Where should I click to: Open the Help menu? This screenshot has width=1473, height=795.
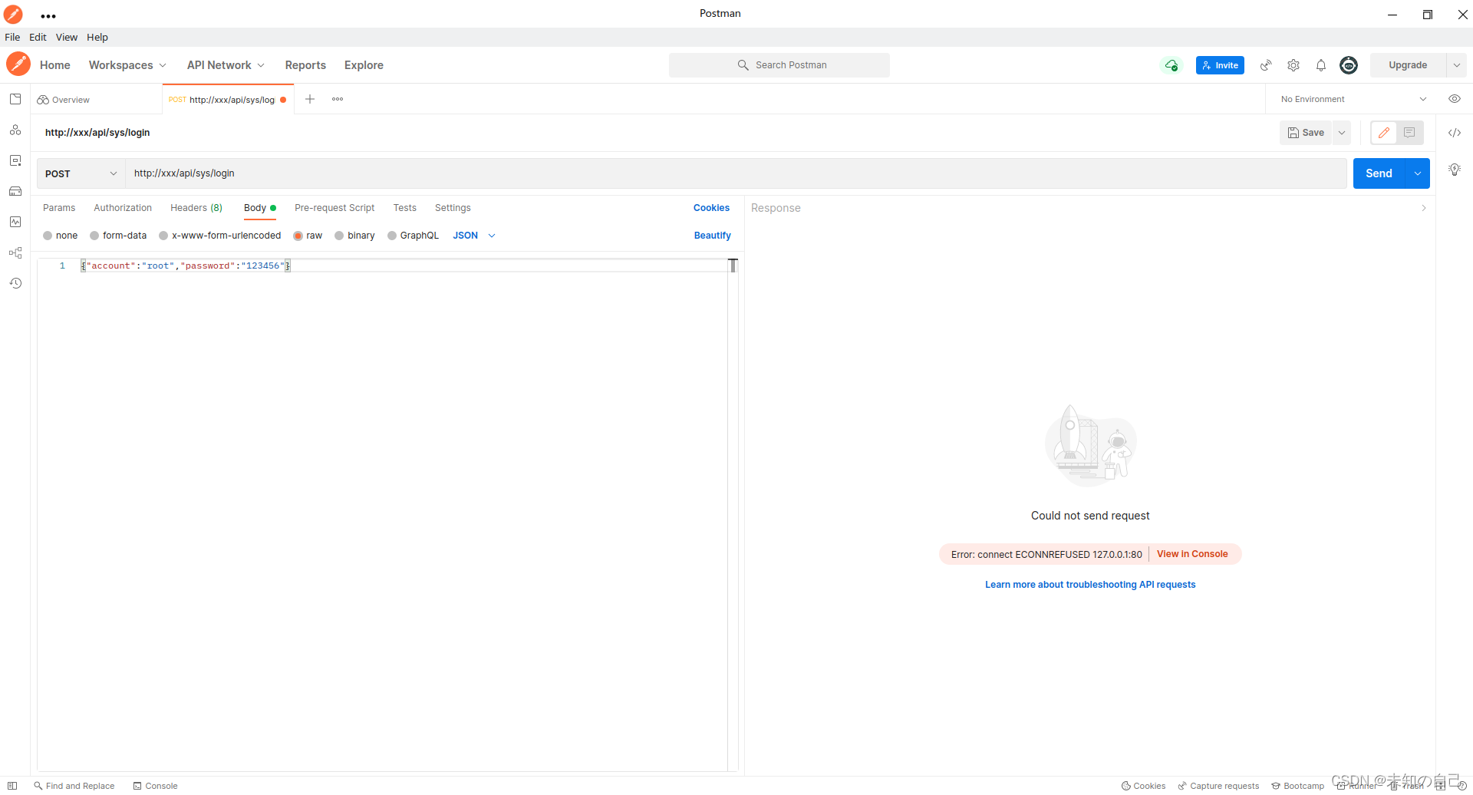tap(97, 37)
